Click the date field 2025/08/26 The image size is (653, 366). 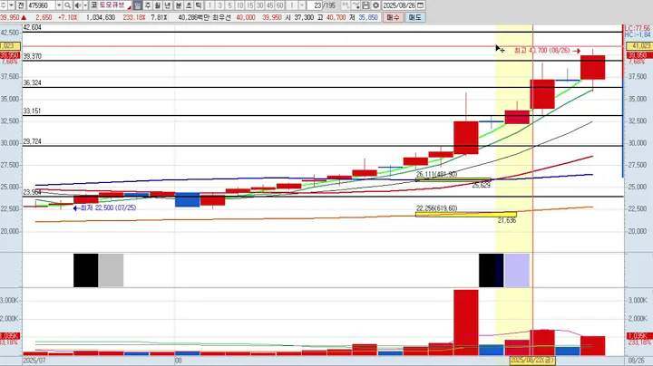coord(399,5)
